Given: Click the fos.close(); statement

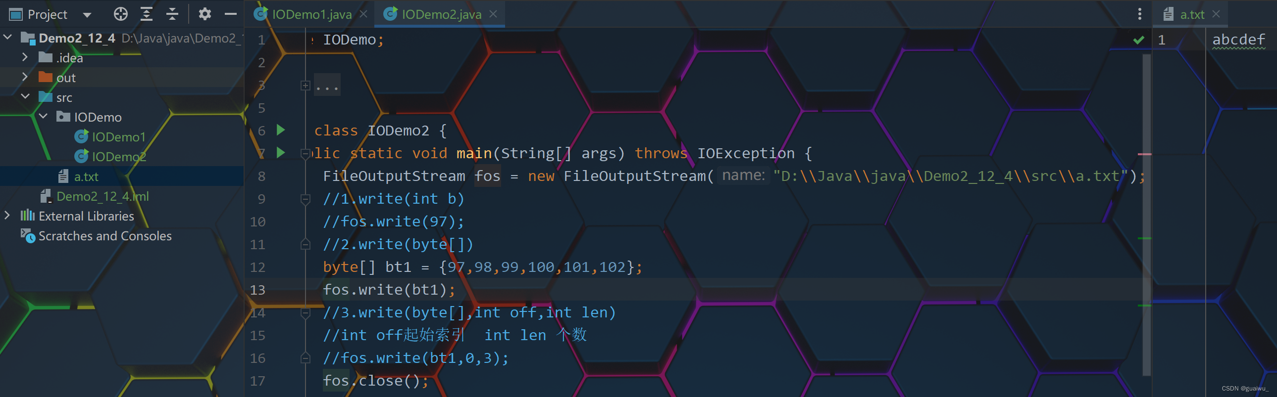Looking at the screenshot, I should [375, 381].
